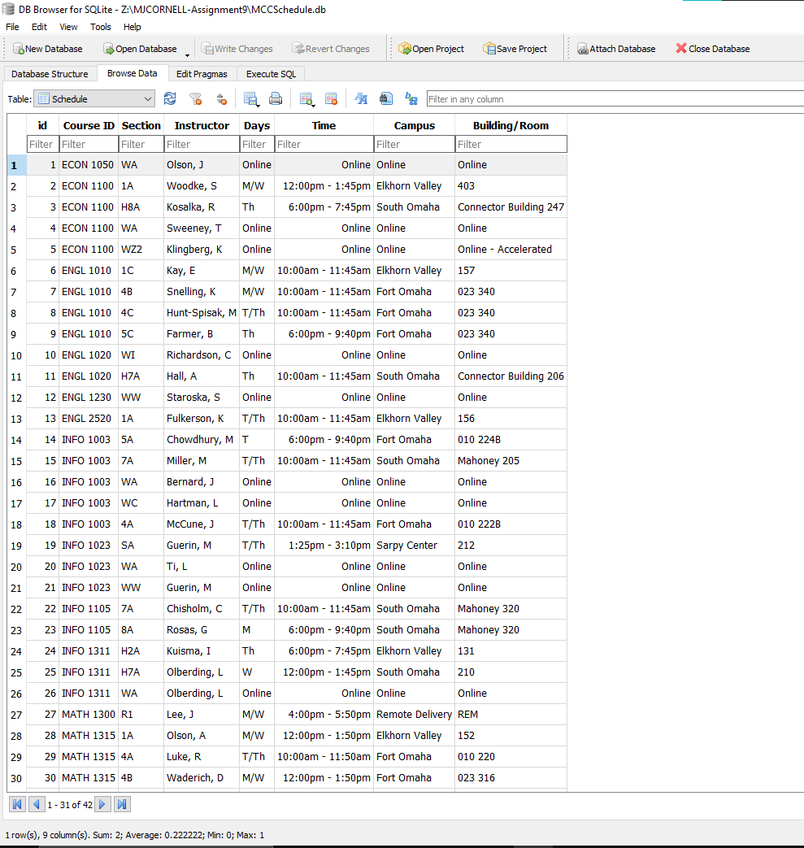Advance to the next page of records
Image resolution: width=804 pixels, height=848 pixels.
click(x=102, y=804)
